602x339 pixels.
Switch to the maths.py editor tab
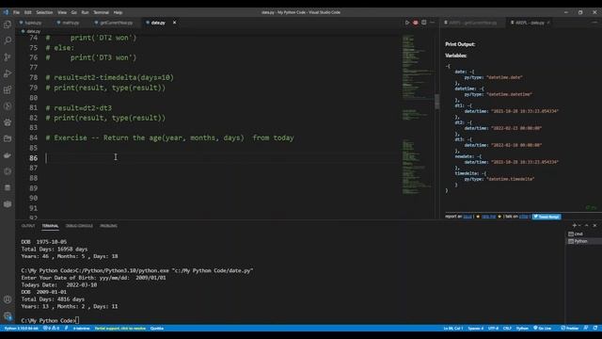point(69,23)
